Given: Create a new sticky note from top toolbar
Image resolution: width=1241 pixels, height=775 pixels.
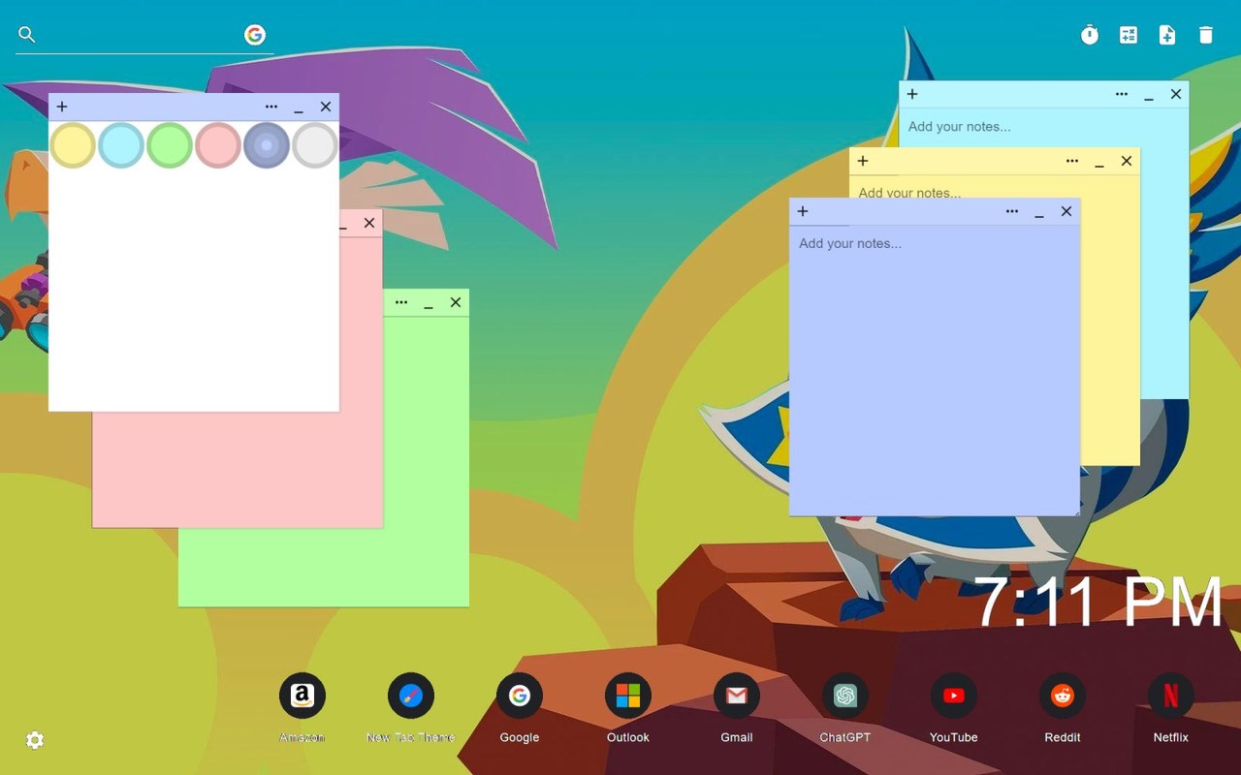Looking at the screenshot, I should tap(1167, 35).
